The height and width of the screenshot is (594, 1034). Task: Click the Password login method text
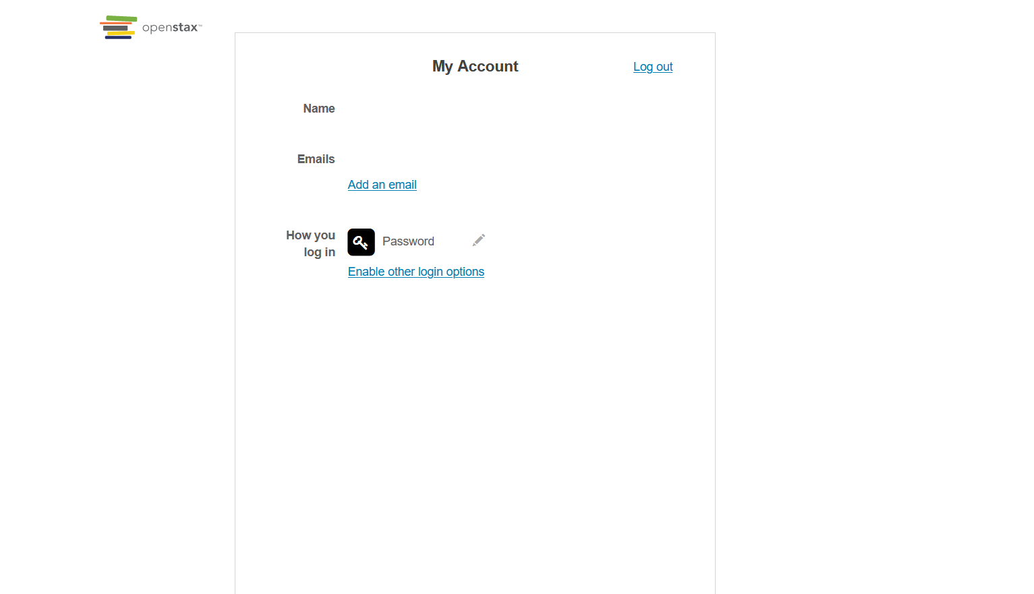408,241
